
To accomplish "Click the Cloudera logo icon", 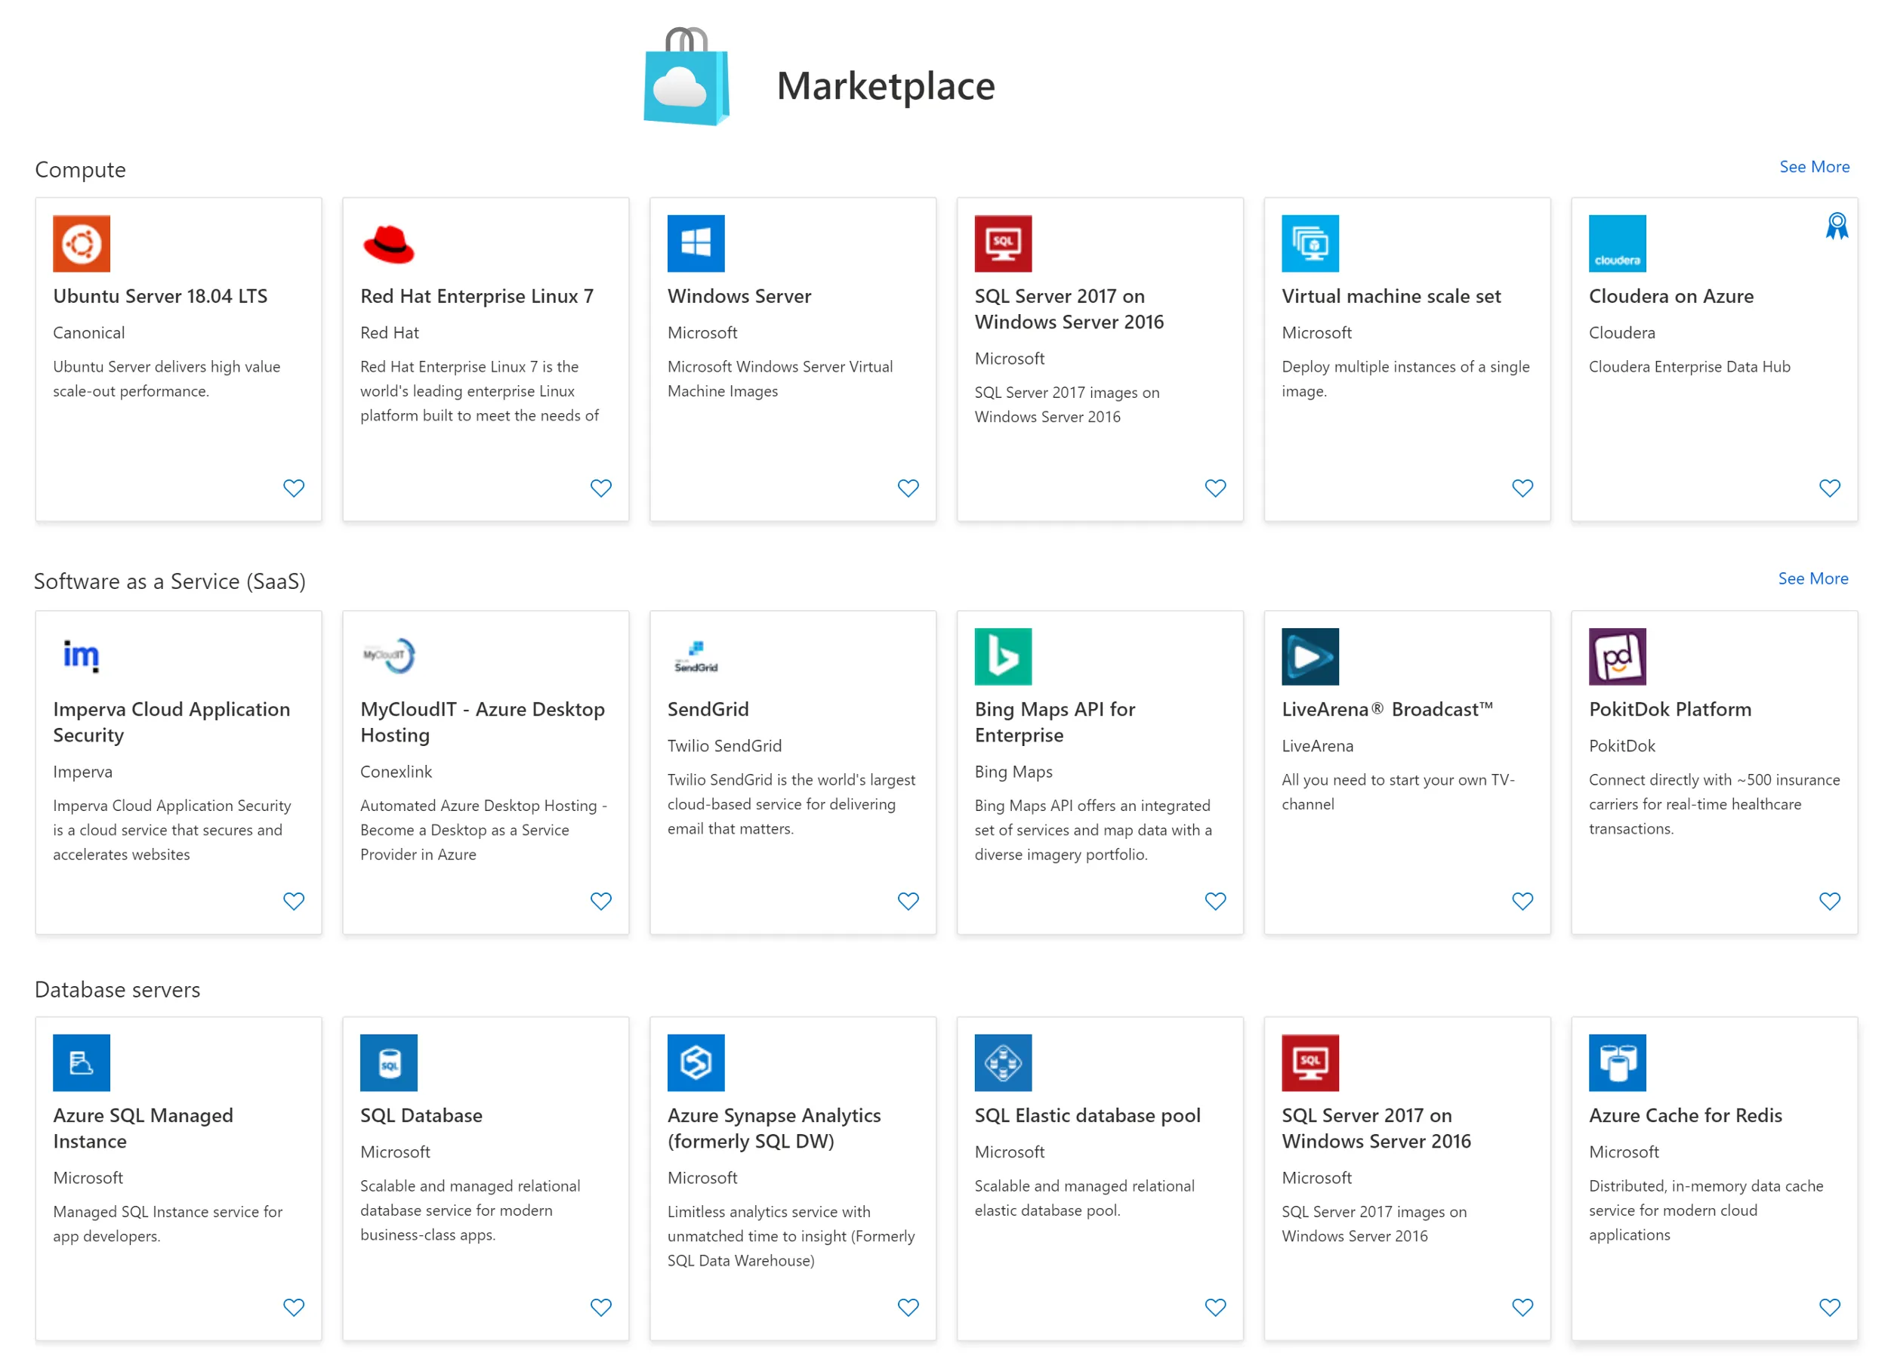I will [x=1618, y=244].
